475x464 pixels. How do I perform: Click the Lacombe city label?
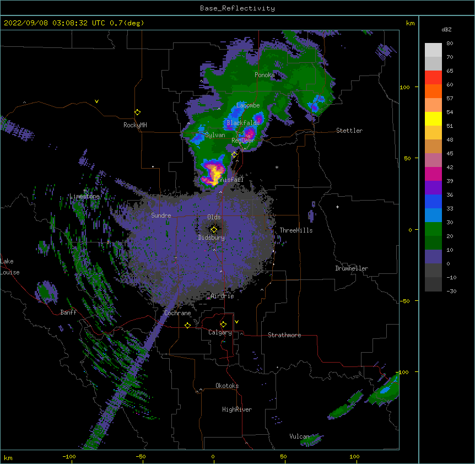(248, 105)
